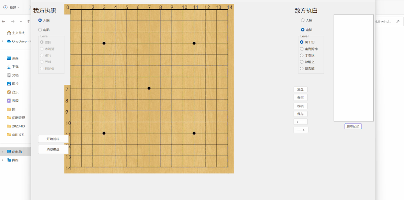Expand the 此电脑 node in File Explorer

[2, 152]
